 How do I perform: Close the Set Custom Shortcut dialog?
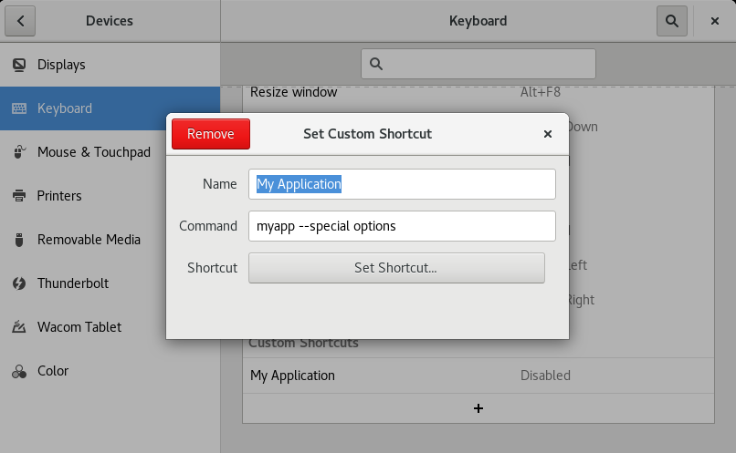(x=548, y=134)
